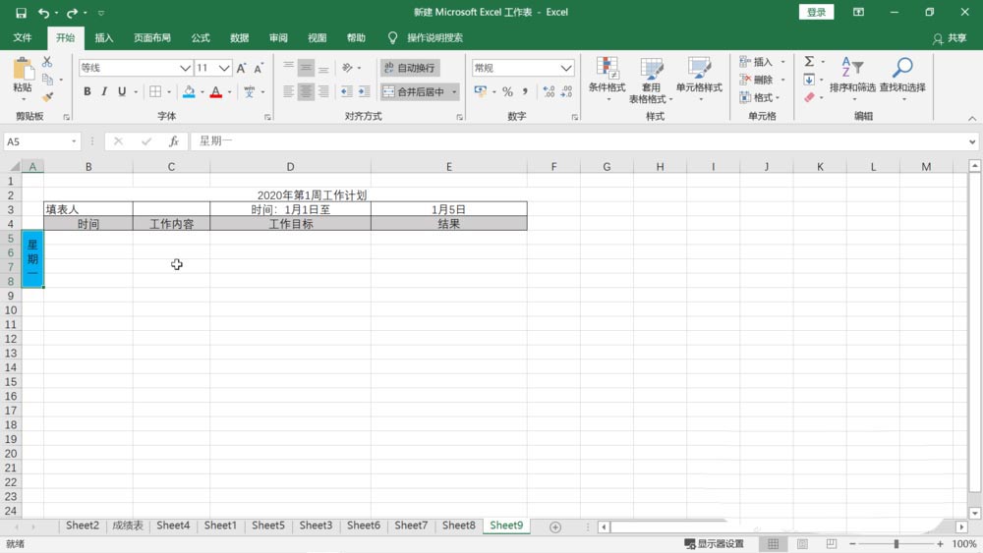Click the fill color paint bucket icon
This screenshot has width=983, height=553.
pyautogui.click(x=189, y=91)
